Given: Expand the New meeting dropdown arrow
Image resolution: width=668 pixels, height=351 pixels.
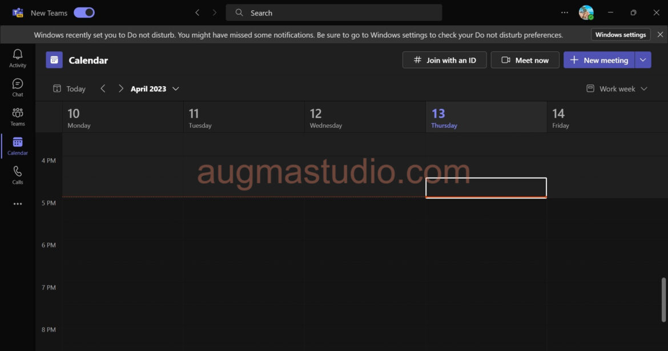Looking at the screenshot, I should click(643, 59).
